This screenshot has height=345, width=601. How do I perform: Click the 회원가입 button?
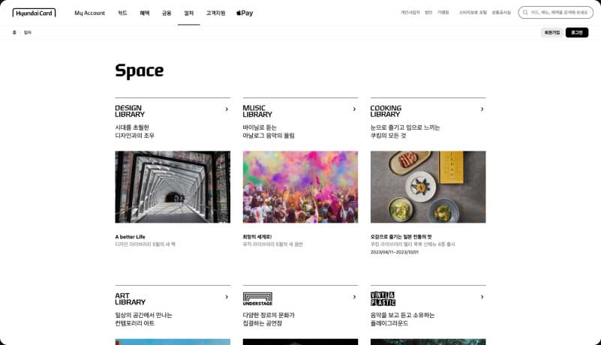[552, 32]
